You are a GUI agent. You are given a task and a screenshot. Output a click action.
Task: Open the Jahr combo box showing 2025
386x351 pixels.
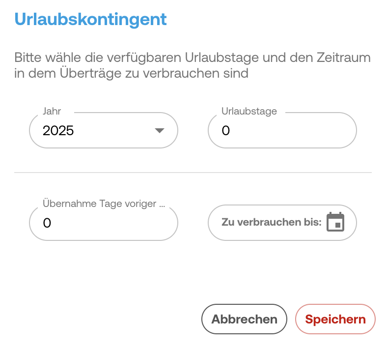(x=103, y=131)
